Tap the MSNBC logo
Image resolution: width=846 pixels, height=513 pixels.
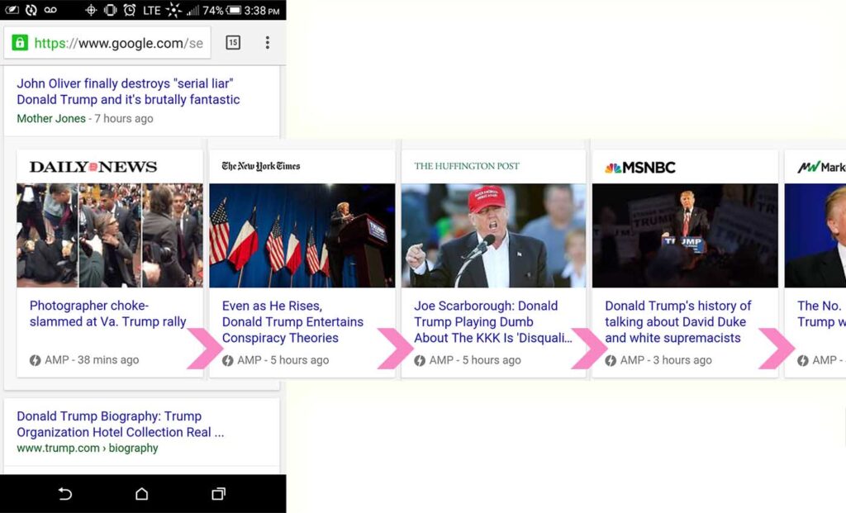pos(640,168)
